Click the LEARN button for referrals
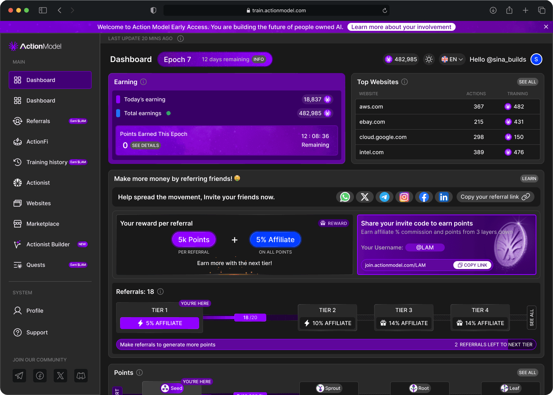The width and height of the screenshot is (553, 395). pos(529,179)
